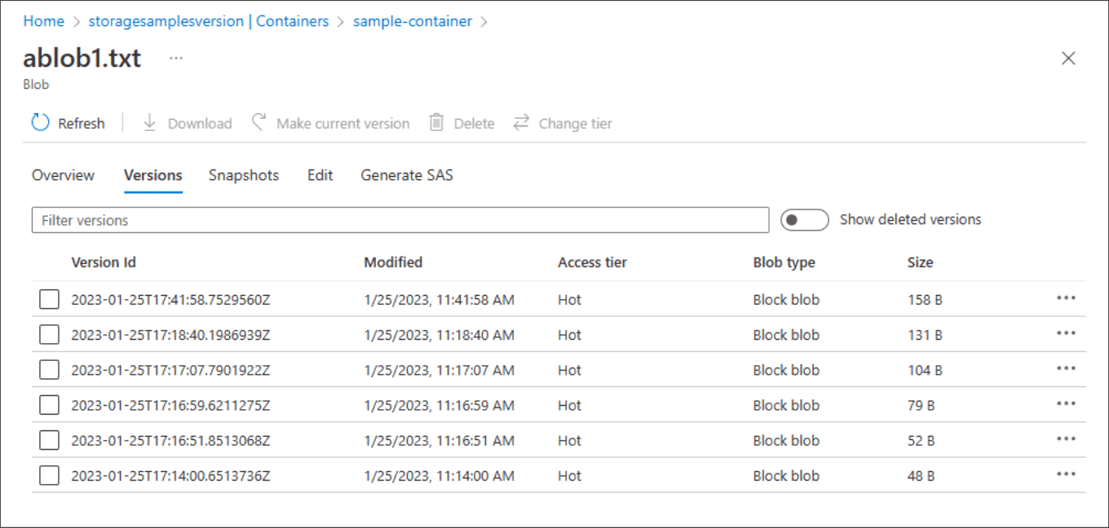Click version ID 2023-01-25T17:18:40.1986939Z text
Screen dimensions: 1109x528
(170, 335)
